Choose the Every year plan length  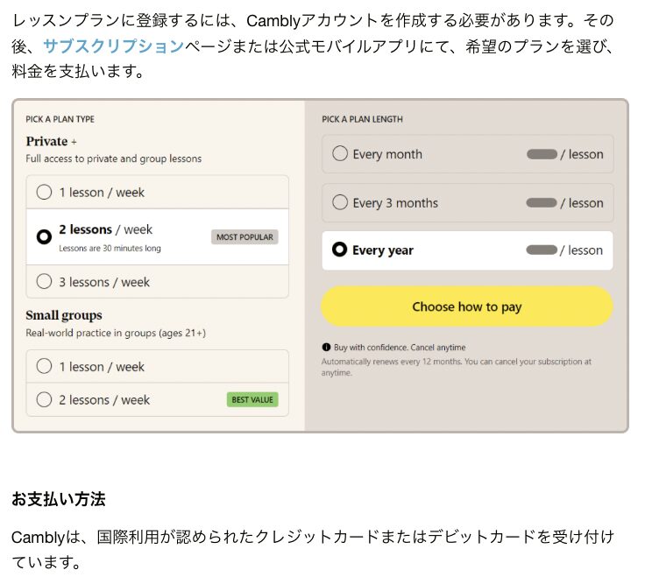468,250
